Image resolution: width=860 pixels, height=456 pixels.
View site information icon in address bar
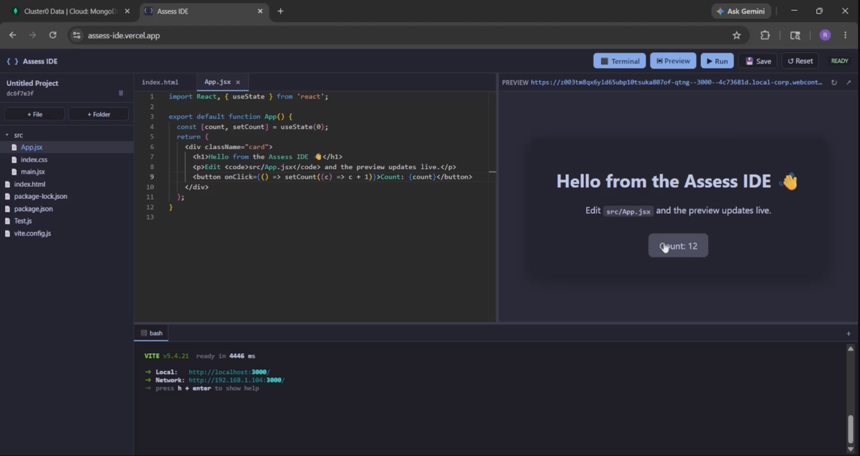(77, 35)
